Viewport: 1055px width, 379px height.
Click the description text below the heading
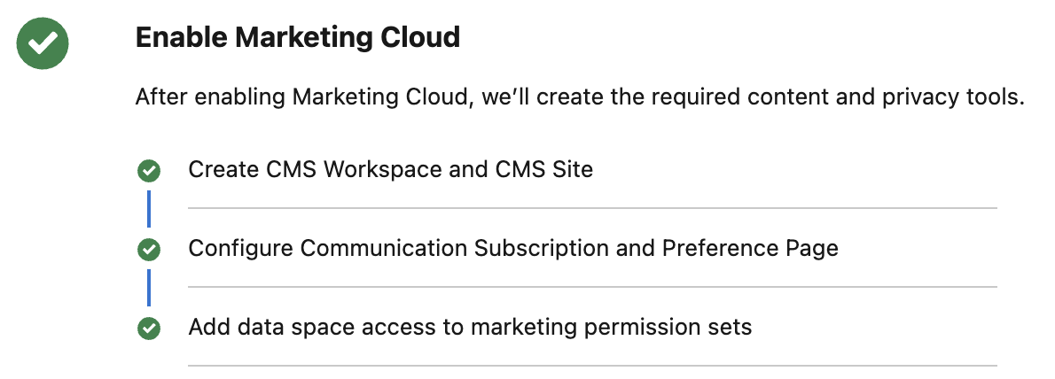[x=579, y=97]
